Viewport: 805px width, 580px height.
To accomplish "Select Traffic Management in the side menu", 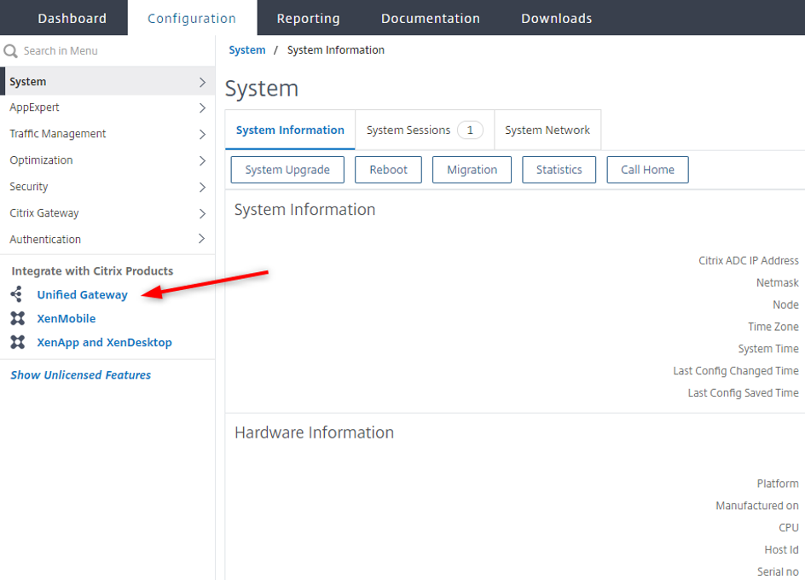I will pyautogui.click(x=107, y=134).
